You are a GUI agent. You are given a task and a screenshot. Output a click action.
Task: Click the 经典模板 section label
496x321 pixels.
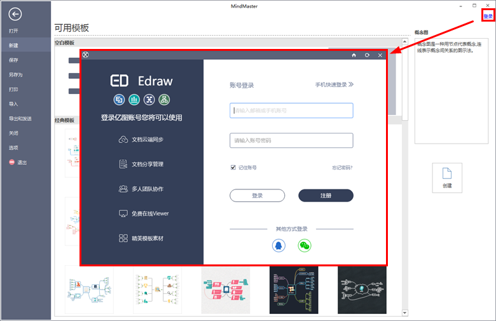[x=64, y=120]
